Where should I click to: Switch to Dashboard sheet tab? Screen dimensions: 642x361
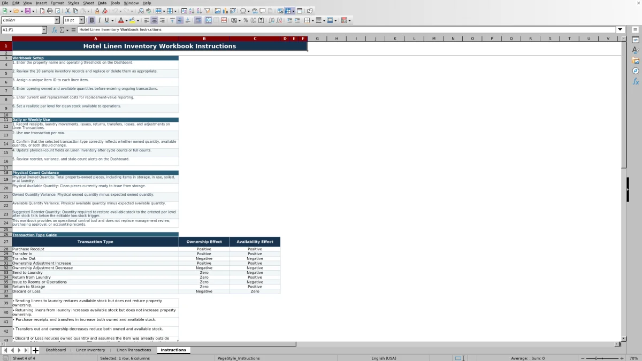click(56, 350)
